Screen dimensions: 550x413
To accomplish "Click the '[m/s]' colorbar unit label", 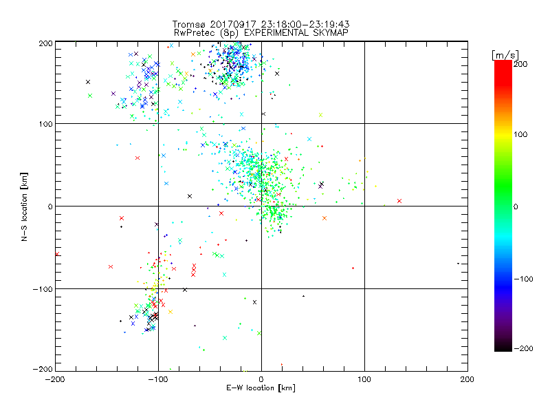I will [505, 55].
